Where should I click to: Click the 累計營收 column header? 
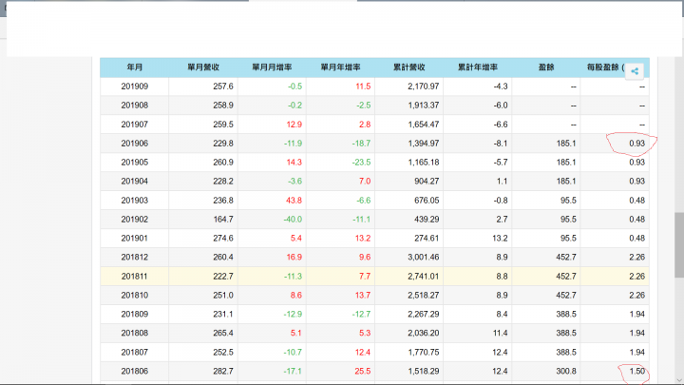pyautogui.click(x=408, y=67)
